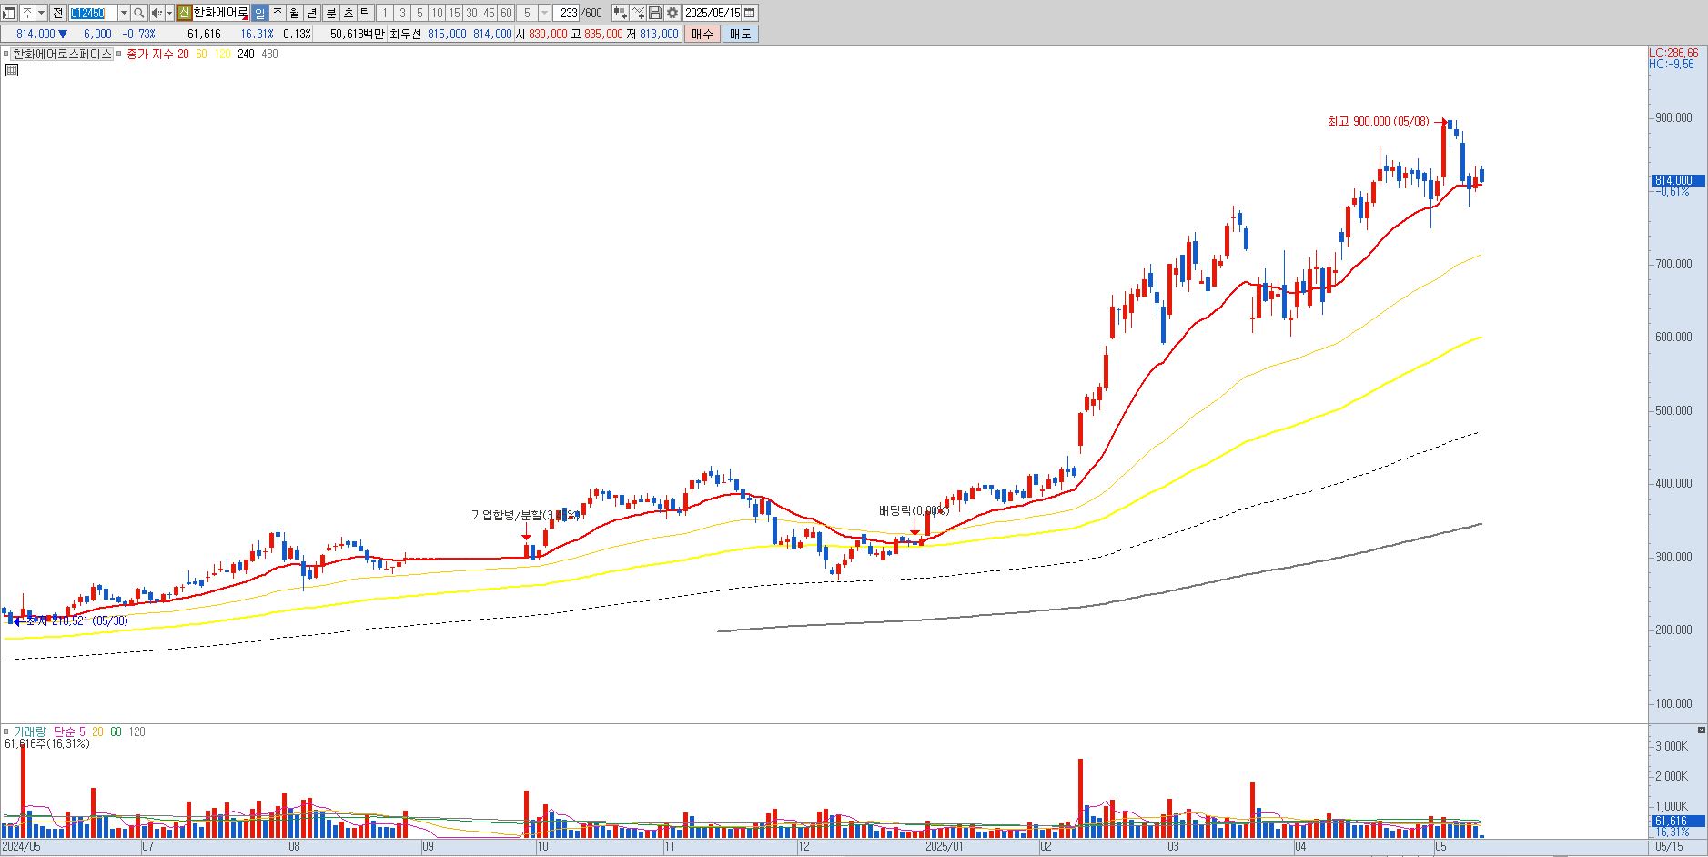
Task: Click the stock code input field 012450
Action: 94,13
